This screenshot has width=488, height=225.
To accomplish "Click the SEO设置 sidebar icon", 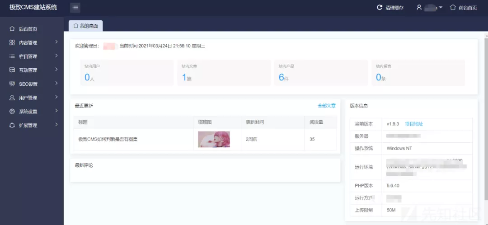I will tap(12, 84).
